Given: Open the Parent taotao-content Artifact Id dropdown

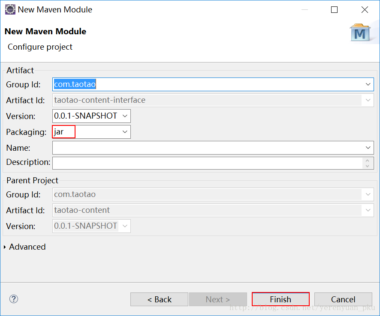Looking at the screenshot, I should coord(368,210).
